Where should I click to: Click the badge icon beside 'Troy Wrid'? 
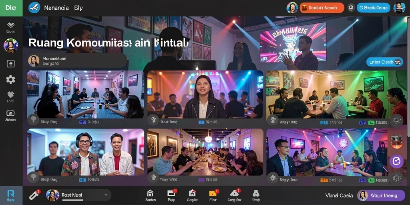153,177
